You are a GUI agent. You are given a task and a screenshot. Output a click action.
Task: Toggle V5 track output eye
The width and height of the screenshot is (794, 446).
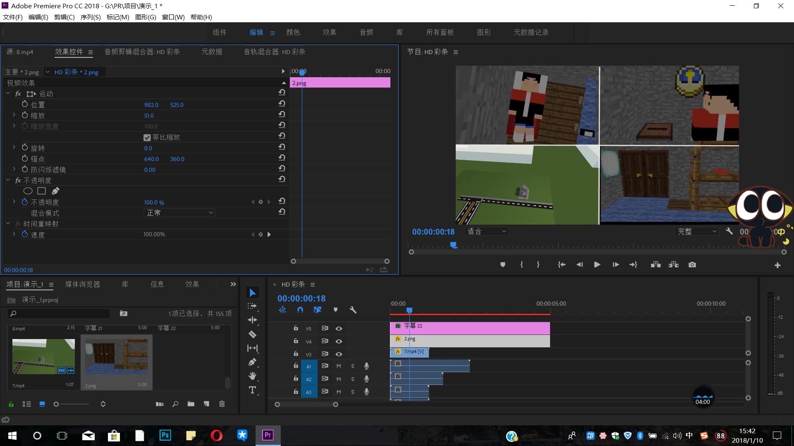pos(339,329)
